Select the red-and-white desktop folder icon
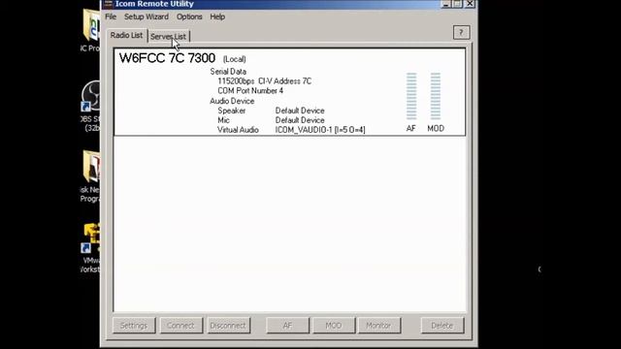The image size is (621, 349). click(x=90, y=167)
